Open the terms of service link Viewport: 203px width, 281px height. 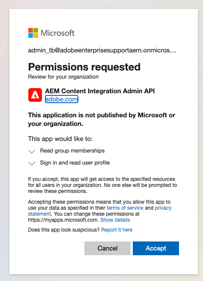point(125,208)
